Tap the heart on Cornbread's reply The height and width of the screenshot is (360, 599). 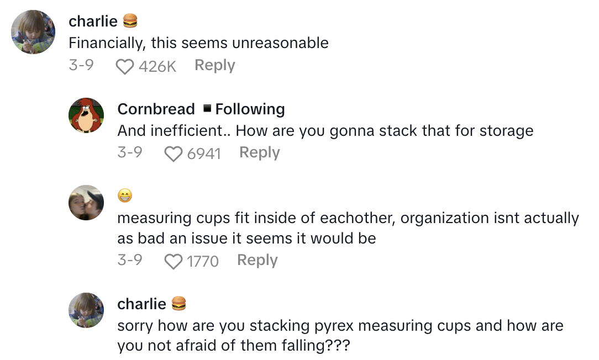[x=174, y=153]
